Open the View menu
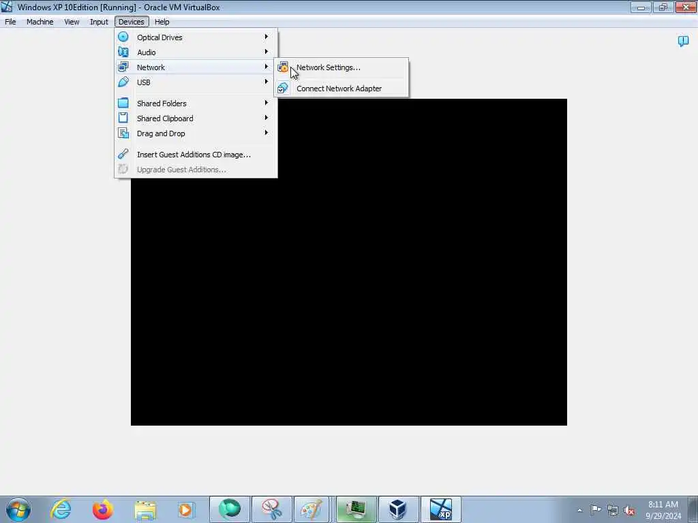This screenshot has width=698, height=523. 72,22
